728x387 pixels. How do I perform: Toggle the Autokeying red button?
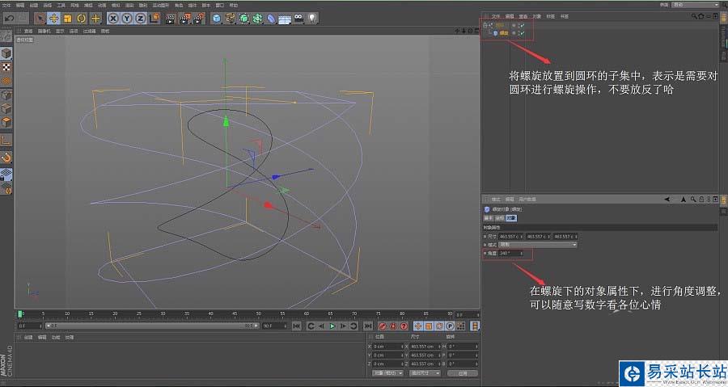[x=393, y=326]
